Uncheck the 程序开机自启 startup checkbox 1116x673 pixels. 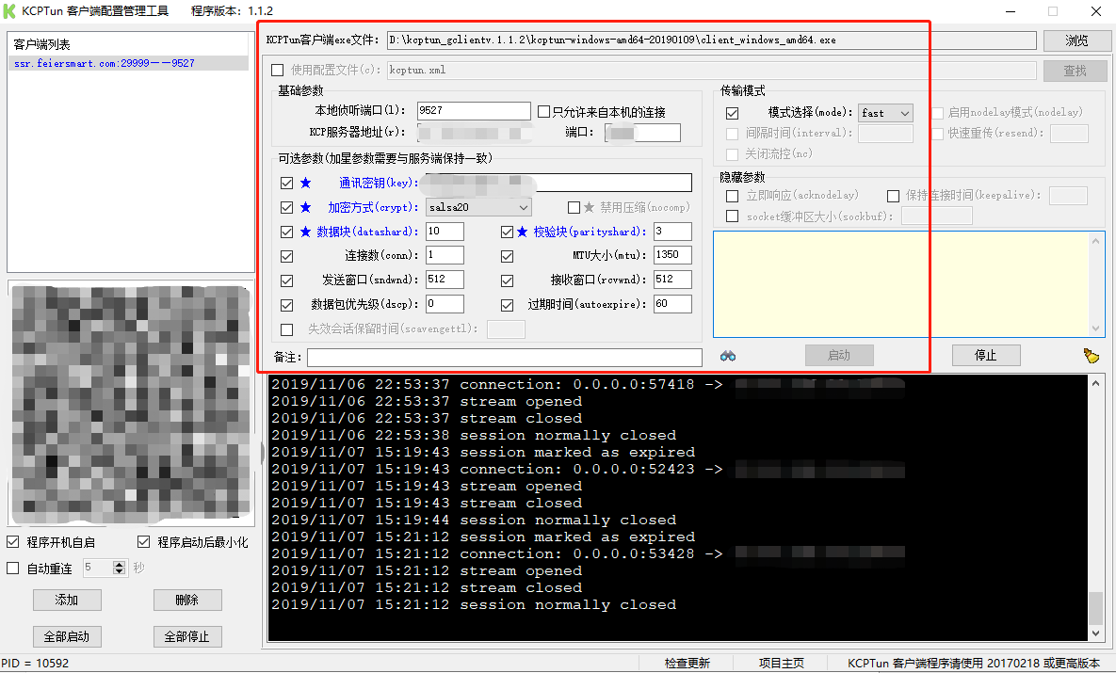[15, 541]
